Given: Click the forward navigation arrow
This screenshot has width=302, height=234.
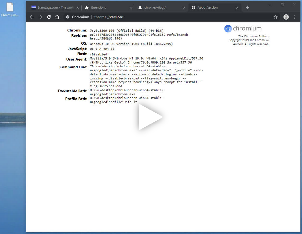Looking at the screenshot, I should tap(40, 17).
